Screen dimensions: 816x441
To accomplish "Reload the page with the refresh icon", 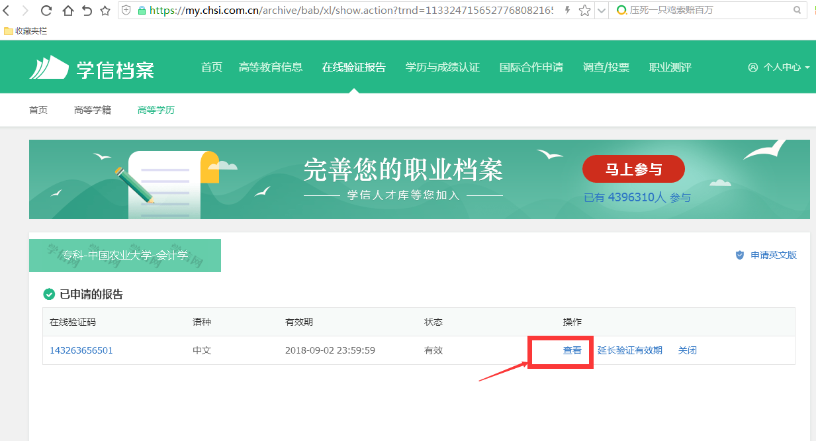I will (46, 11).
